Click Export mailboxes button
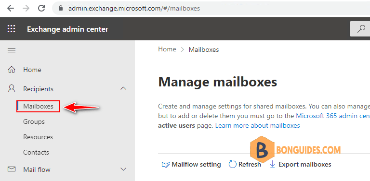The image size is (370, 181). (x=301, y=164)
